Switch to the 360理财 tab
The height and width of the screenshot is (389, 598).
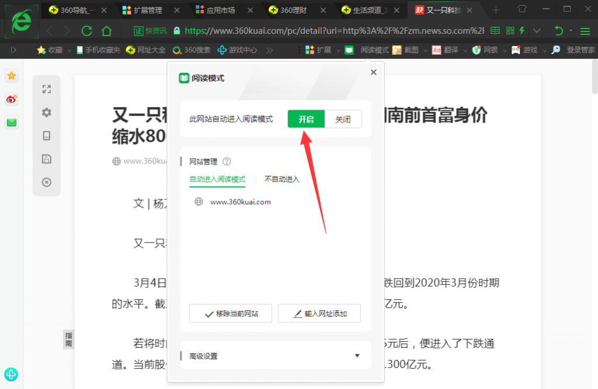tap(293, 10)
